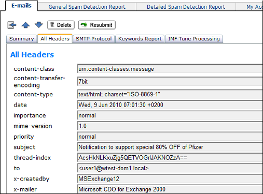Viewport: 263px width, 194px height.
Task: Click the 'x-mailer' label
Action: click(x=25, y=189)
